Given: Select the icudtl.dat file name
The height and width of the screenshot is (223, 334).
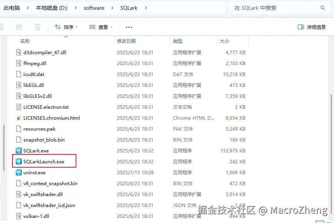Looking at the screenshot, I should pyautogui.click(x=34, y=74).
